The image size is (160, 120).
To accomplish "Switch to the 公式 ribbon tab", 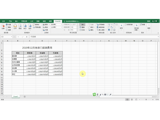I will (x=32, y=21).
